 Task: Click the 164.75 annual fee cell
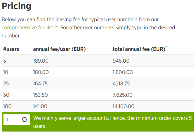(x=40, y=84)
